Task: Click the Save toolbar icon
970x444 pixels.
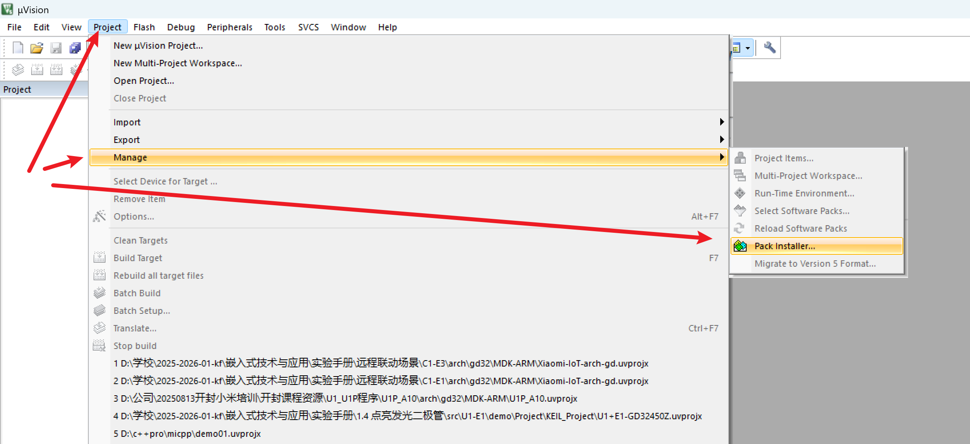Action: 56,48
